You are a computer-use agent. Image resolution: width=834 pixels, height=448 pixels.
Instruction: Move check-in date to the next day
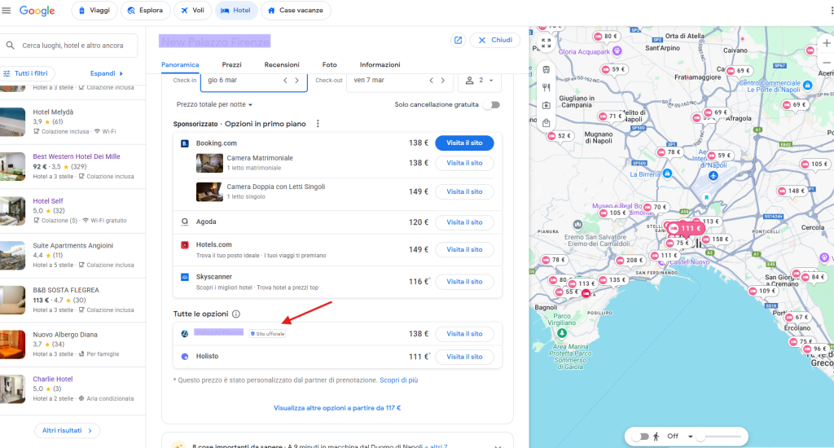point(296,81)
